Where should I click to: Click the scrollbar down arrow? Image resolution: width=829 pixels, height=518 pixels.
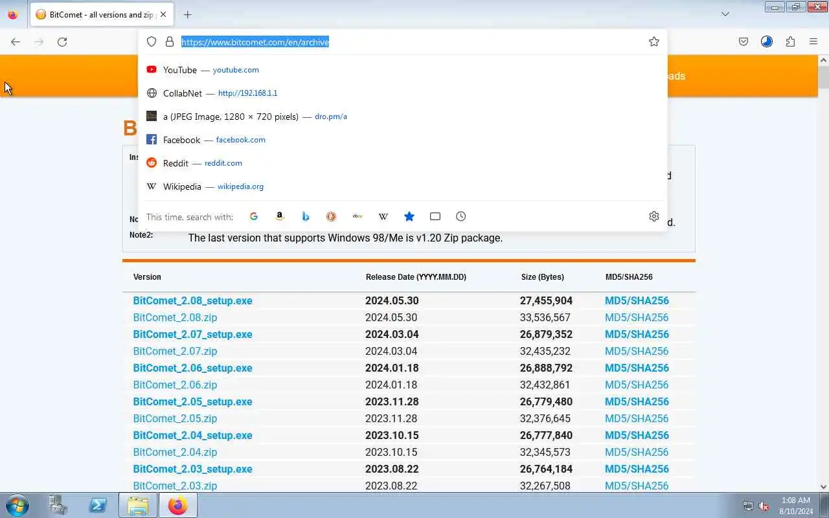[823, 486]
